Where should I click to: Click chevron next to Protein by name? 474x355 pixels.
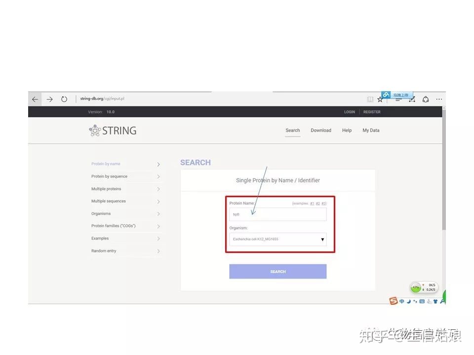click(x=158, y=164)
